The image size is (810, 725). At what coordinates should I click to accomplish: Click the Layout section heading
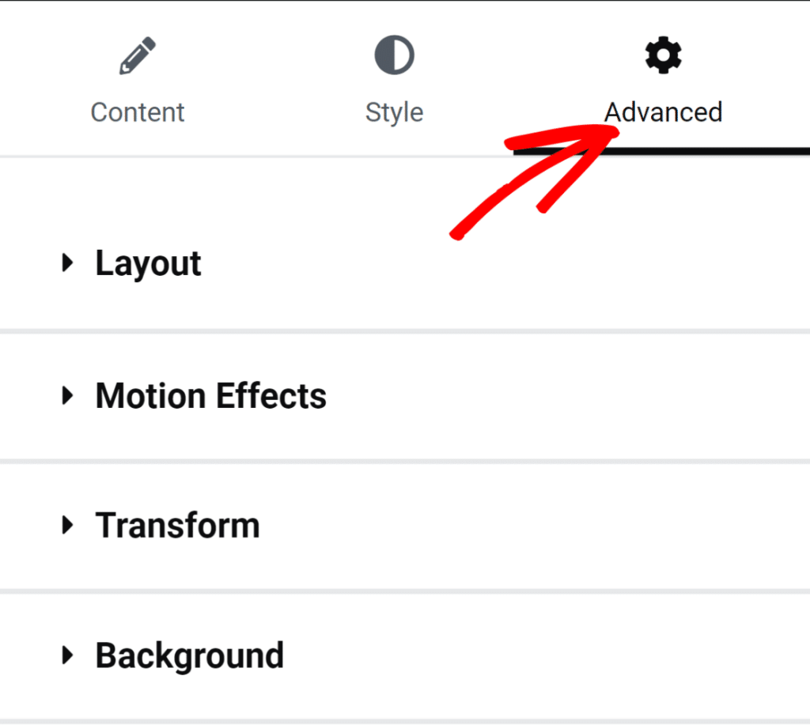tap(147, 263)
